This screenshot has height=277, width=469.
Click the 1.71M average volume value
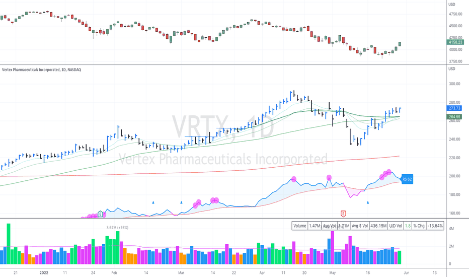click(x=344, y=226)
